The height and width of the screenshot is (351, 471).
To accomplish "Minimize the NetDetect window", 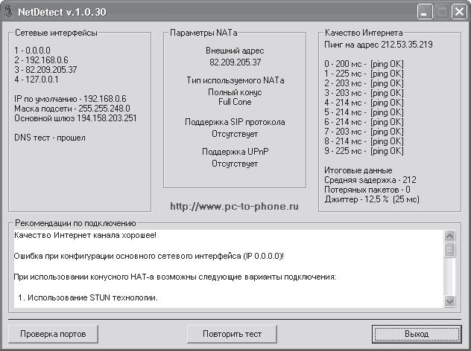I will [x=425, y=12].
